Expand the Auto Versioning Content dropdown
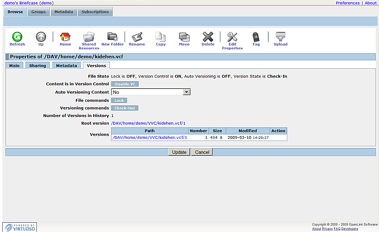The width and height of the screenshot is (379, 232). click(186, 92)
